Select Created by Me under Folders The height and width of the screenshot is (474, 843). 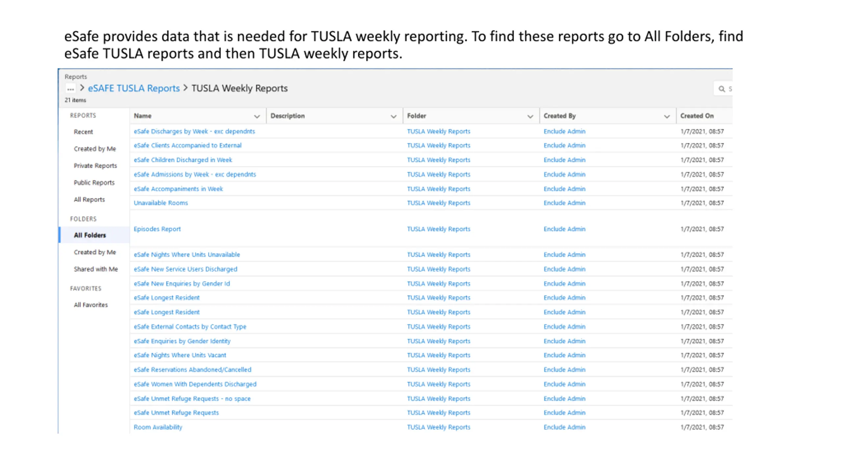[x=95, y=252]
